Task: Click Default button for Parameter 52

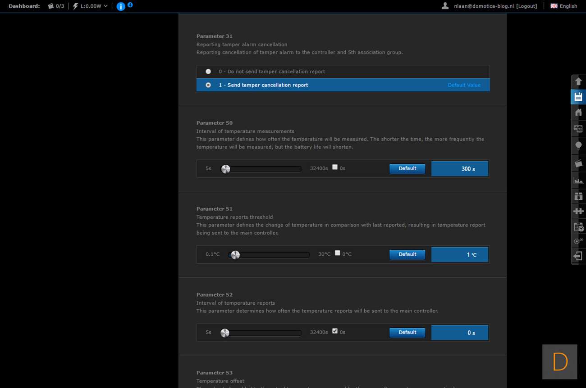Action: pos(407,332)
